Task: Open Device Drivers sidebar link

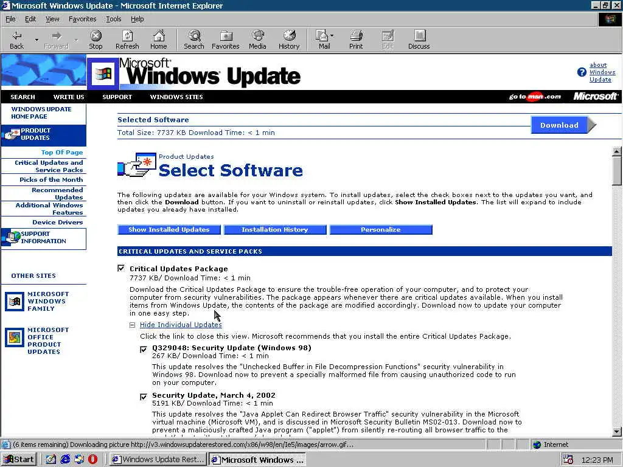Action: coord(58,223)
